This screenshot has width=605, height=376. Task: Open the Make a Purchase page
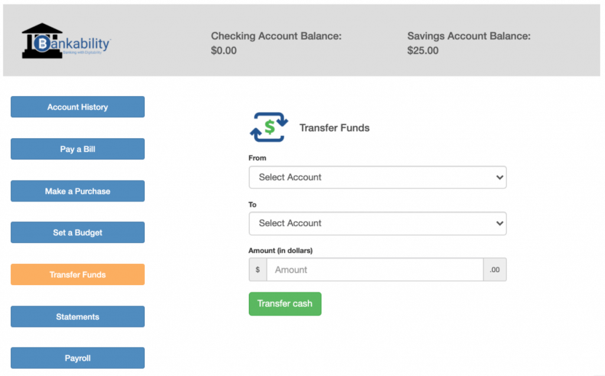point(77,191)
